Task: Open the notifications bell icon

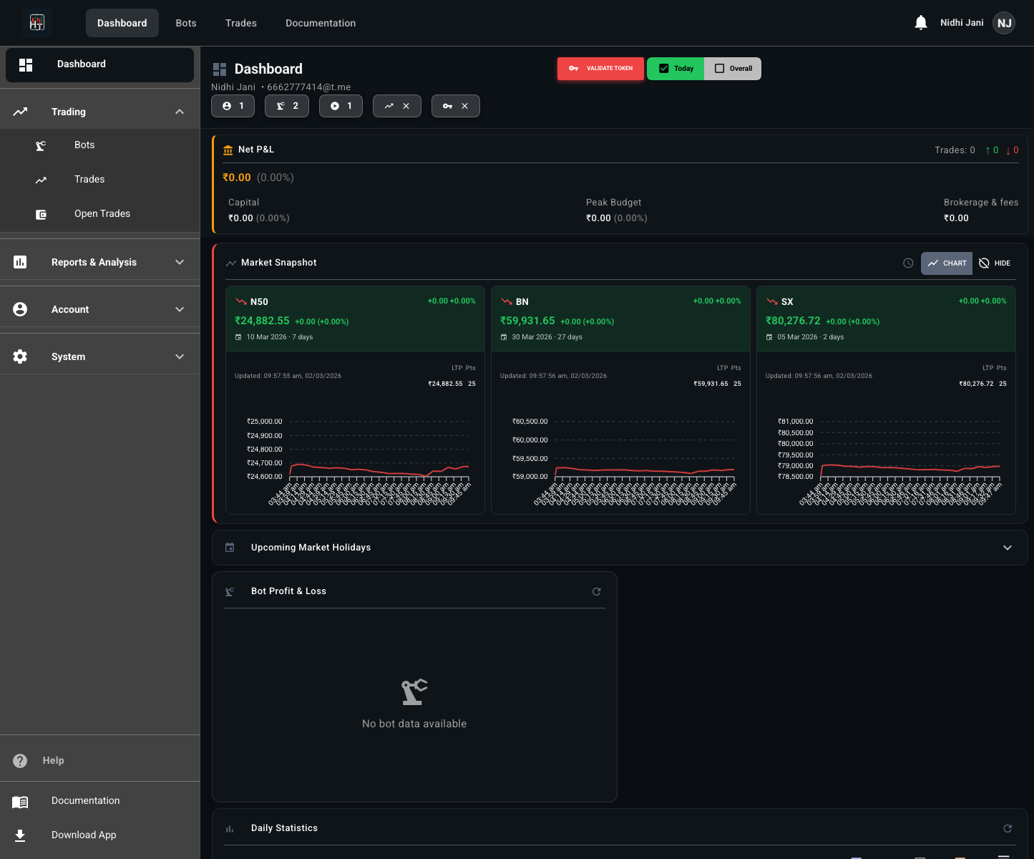Action: coord(920,22)
